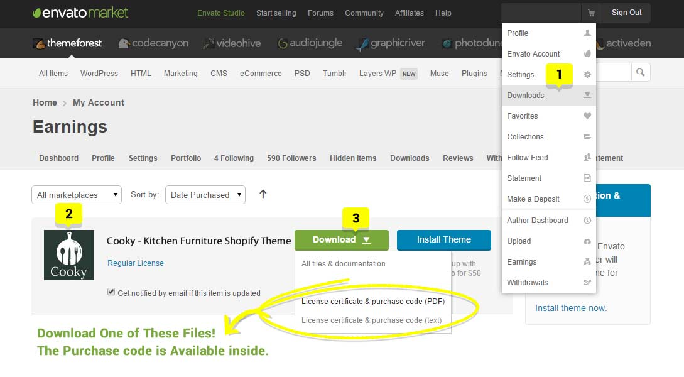Click the Collections folder icon
The width and height of the screenshot is (684, 377).
coord(587,137)
